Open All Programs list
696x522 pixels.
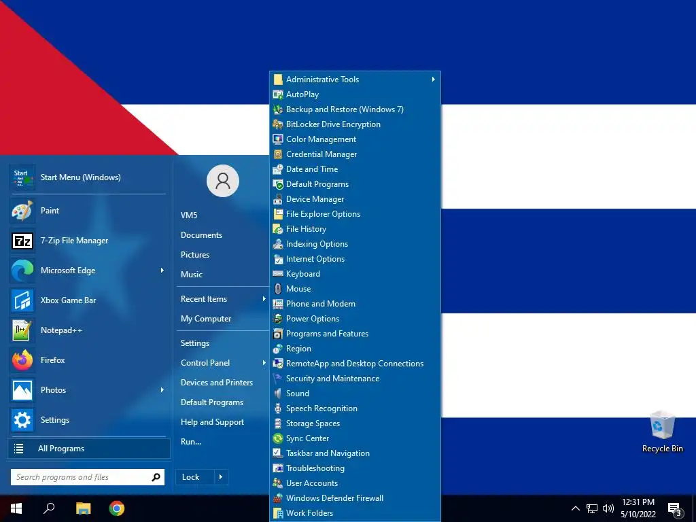coord(89,449)
